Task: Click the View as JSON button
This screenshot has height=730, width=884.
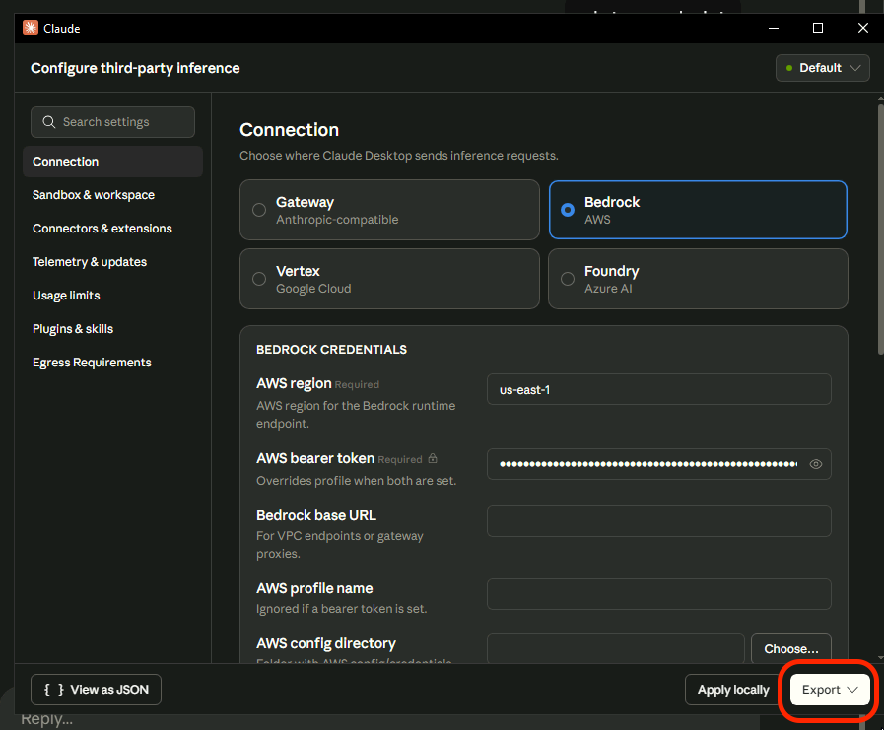Action: click(x=96, y=690)
